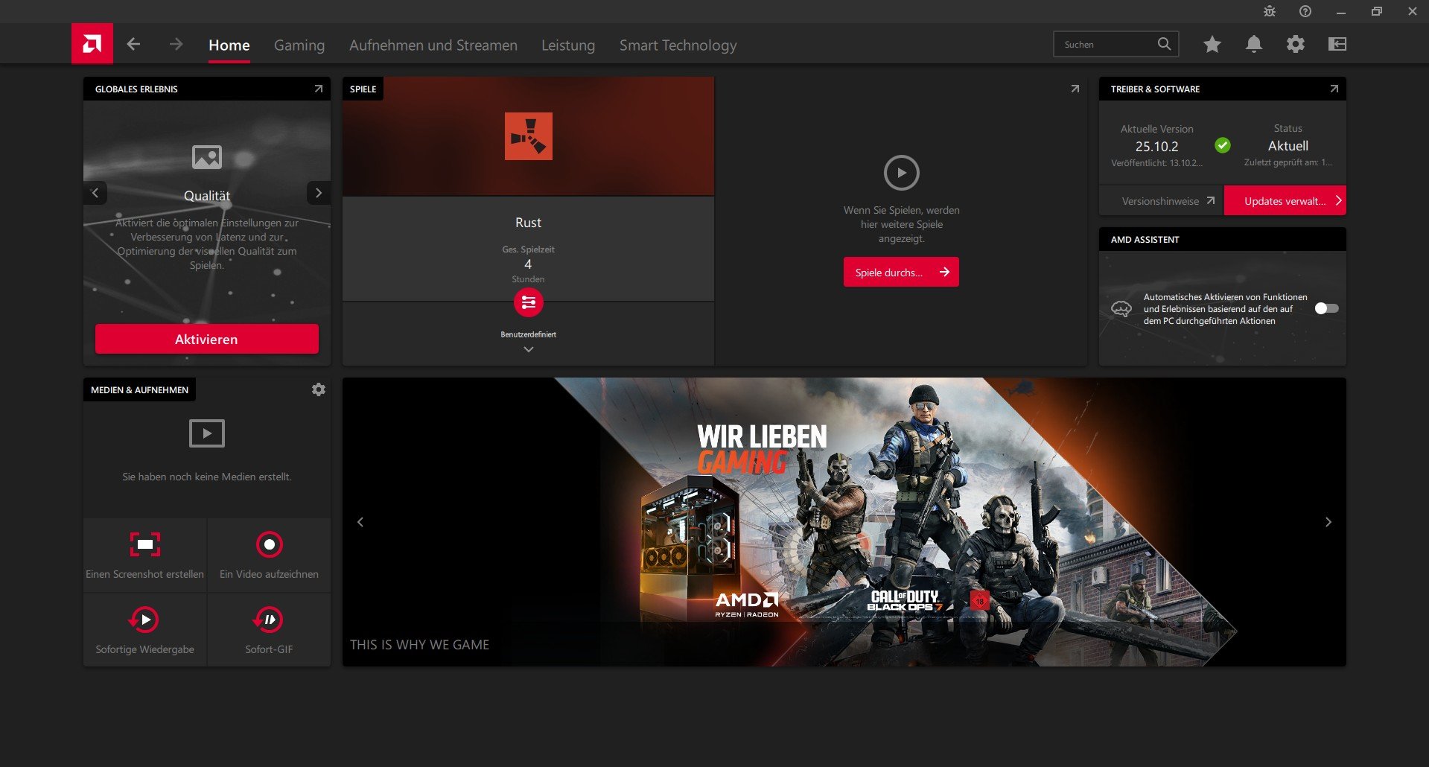The height and width of the screenshot is (767, 1429).
Task: Click Einen Screenshot erstellen
Action: 145,556
